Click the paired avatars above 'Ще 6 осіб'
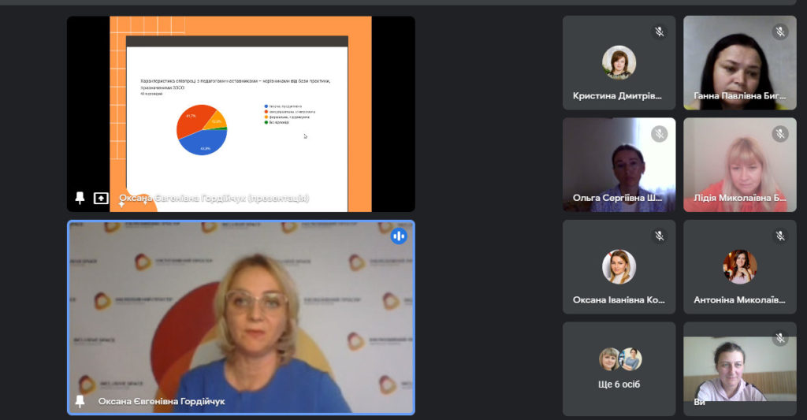The width and height of the screenshot is (807, 420). click(x=619, y=359)
